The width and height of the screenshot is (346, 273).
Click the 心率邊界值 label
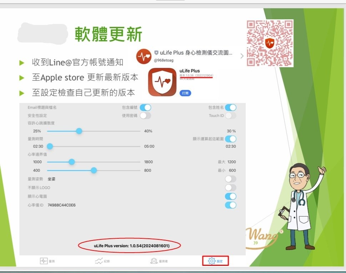(37, 154)
